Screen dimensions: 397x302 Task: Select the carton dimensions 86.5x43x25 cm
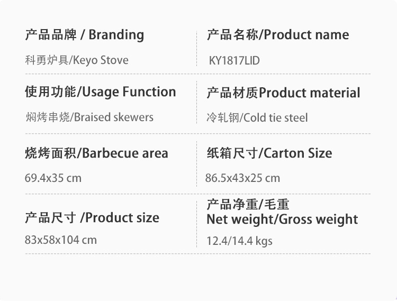click(x=242, y=178)
